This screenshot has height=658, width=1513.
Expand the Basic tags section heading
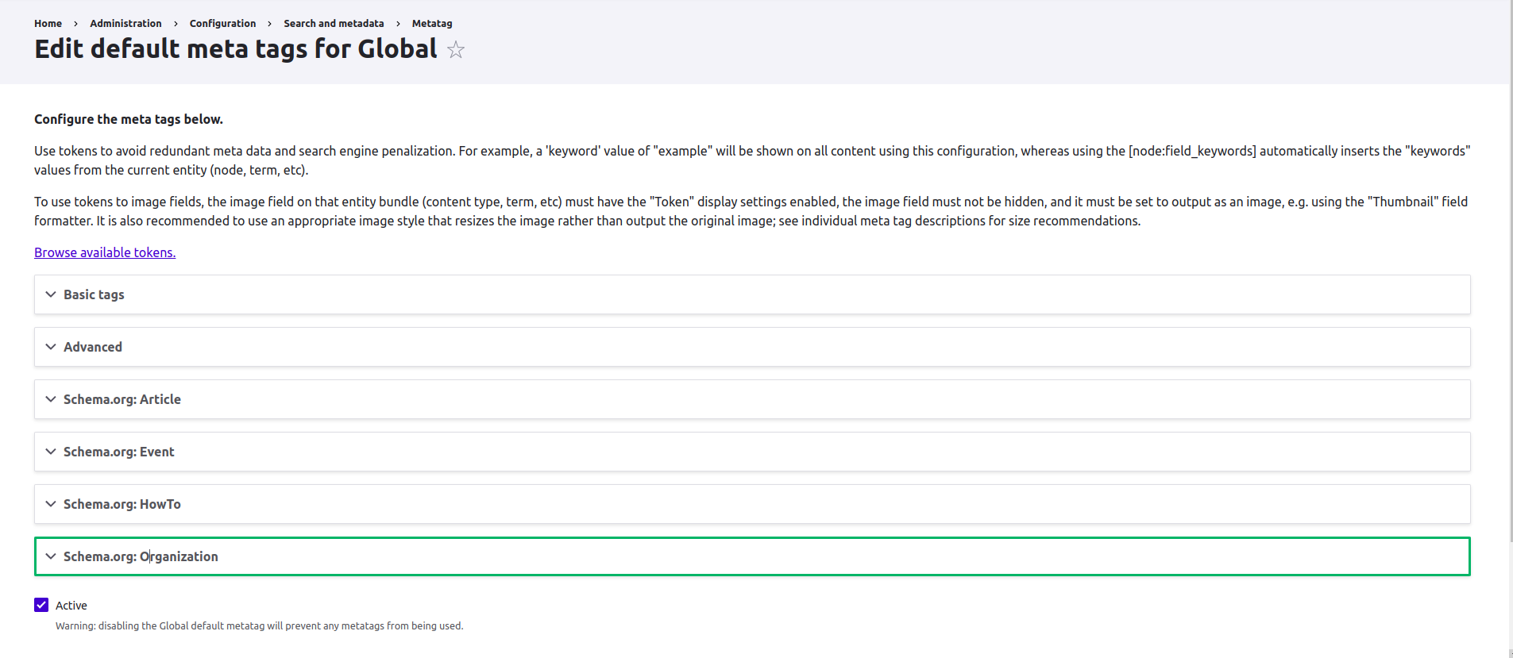coord(94,294)
